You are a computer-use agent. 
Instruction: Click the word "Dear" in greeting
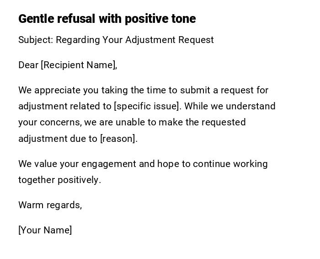28,65
